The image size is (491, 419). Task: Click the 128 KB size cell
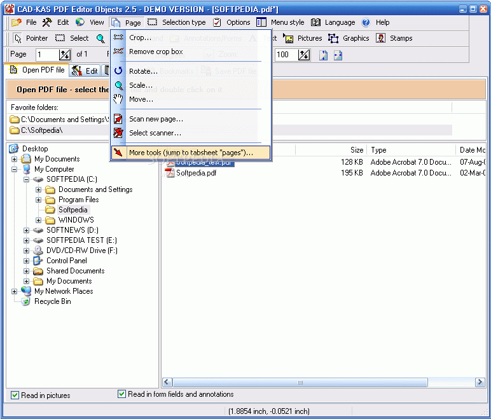[x=352, y=162]
